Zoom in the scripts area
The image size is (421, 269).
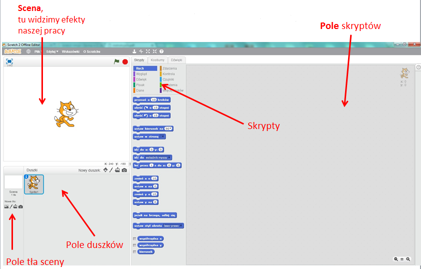[408, 259]
